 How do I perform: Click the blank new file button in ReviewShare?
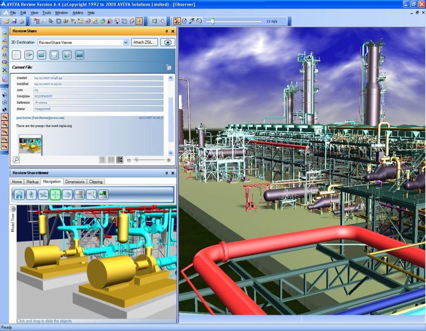[17, 55]
